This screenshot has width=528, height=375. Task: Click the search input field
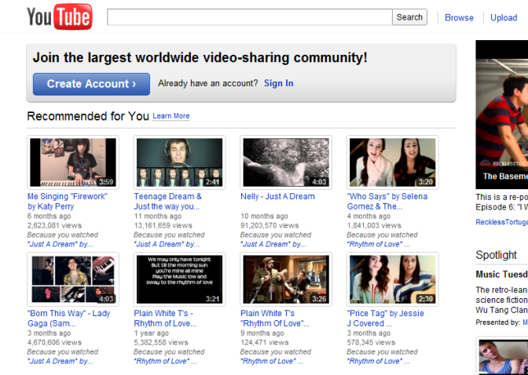click(248, 17)
